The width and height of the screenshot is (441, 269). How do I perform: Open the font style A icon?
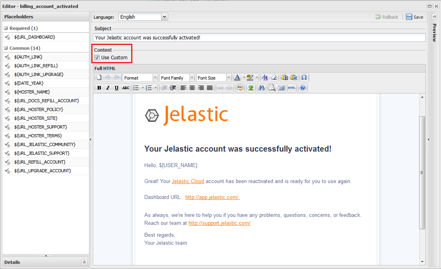pyautogui.click(x=265, y=78)
